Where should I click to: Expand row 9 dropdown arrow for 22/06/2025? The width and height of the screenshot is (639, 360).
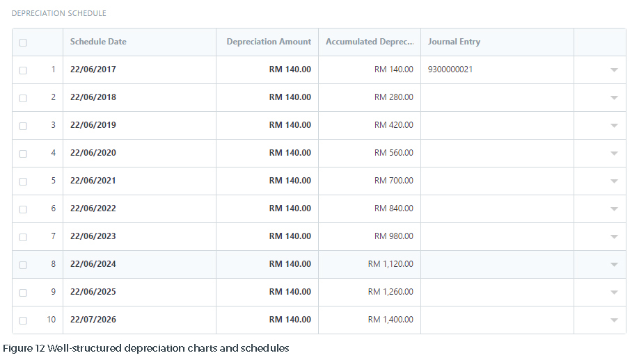pyautogui.click(x=614, y=293)
